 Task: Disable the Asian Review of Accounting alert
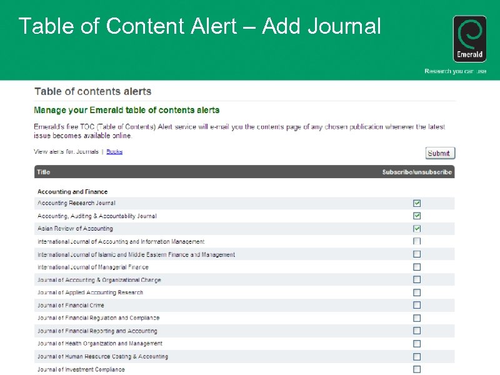417,228
